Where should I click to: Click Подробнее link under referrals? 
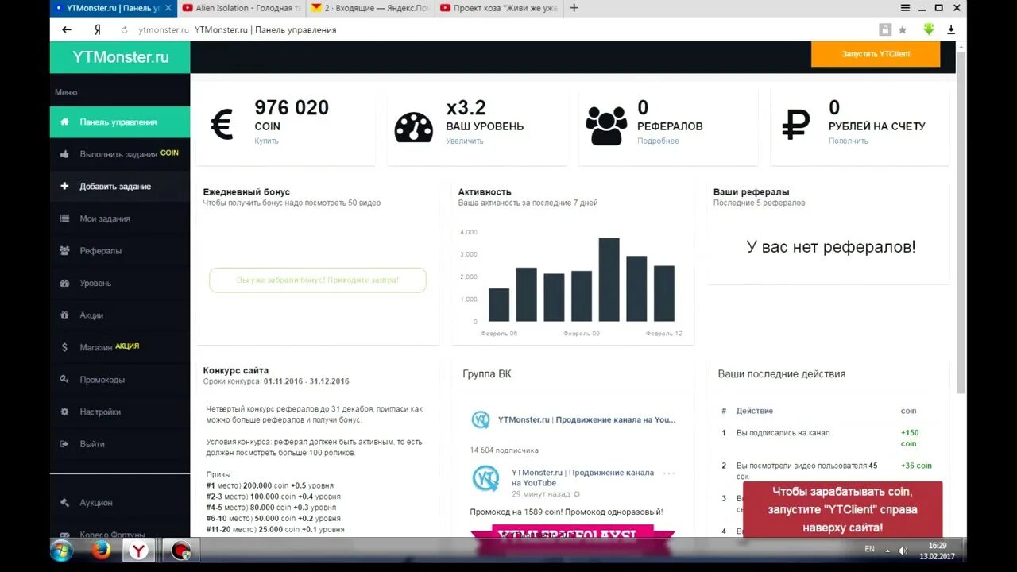pyautogui.click(x=658, y=141)
